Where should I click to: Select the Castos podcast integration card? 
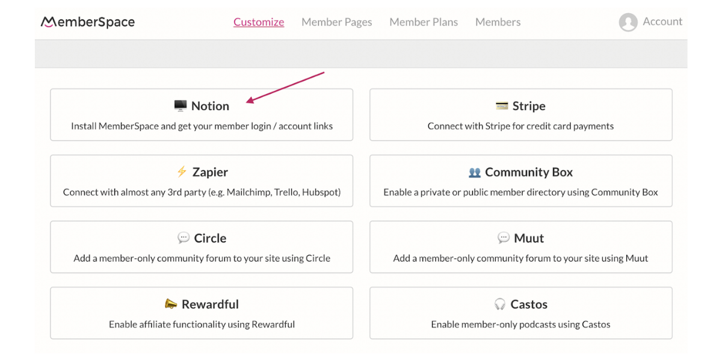point(520,313)
